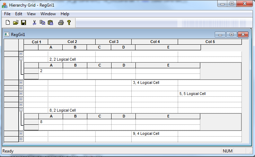Viewport: 255px width, 157px height.
Task: Hit the Paste clipboard icon
Action: click(x=50, y=23)
